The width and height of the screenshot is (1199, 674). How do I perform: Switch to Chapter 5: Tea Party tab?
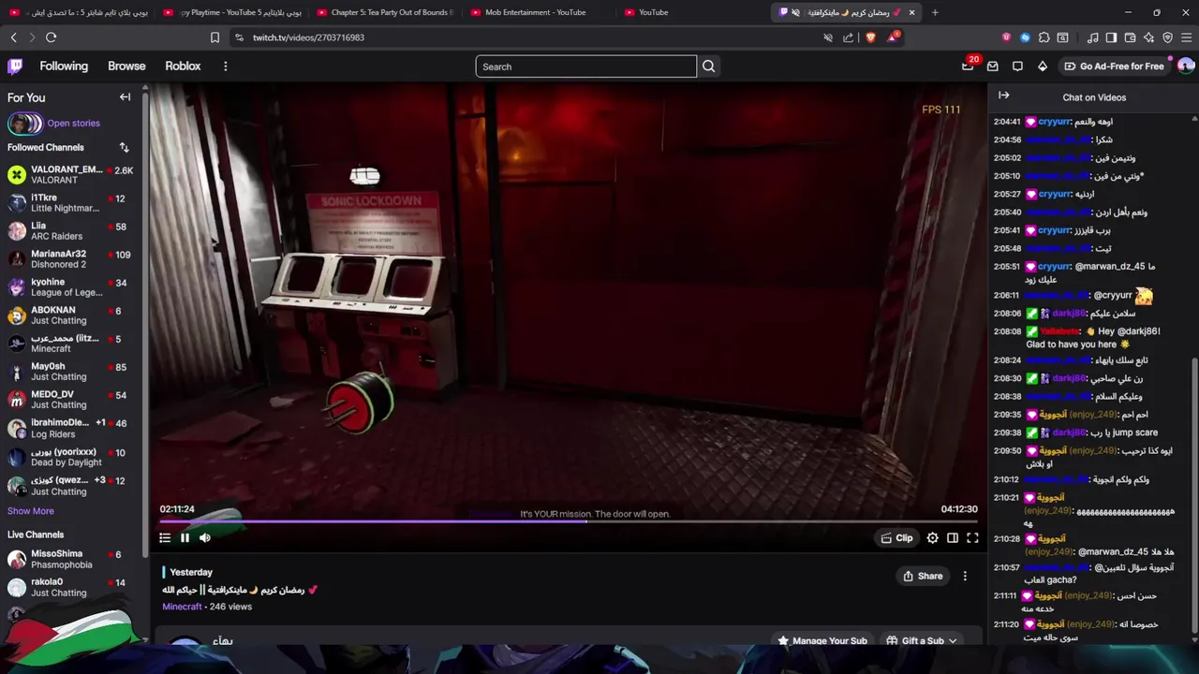tap(385, 12)
